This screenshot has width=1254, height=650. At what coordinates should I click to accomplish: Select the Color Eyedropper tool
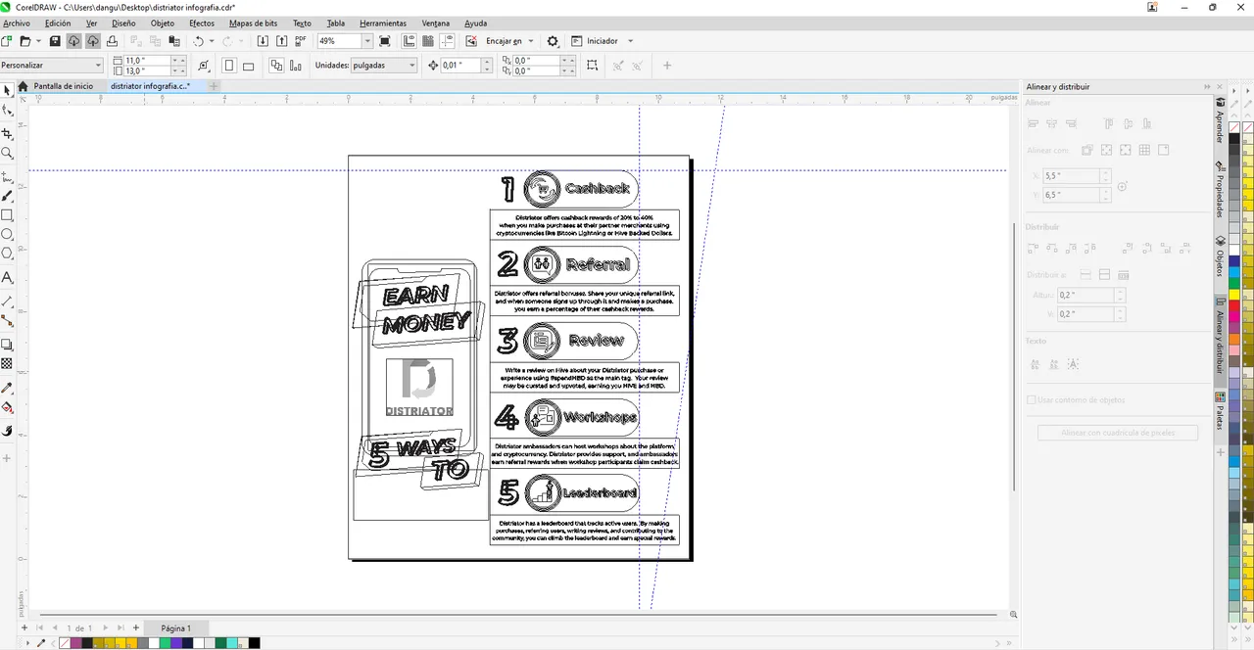(8, 389)
